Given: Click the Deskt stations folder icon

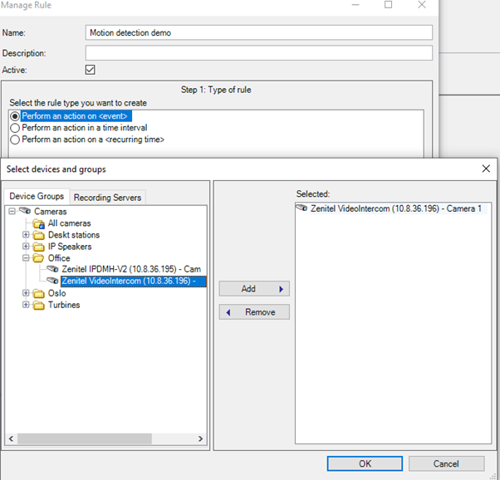Looking at the screenshot, I should [x=38, y=235].
